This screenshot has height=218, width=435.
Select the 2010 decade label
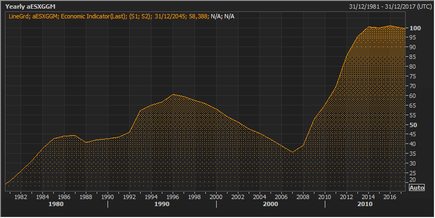pos(364,204)
